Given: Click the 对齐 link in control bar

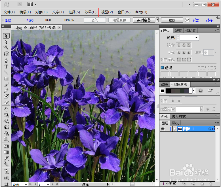Looking at the screenshot, I should point(209,20).
